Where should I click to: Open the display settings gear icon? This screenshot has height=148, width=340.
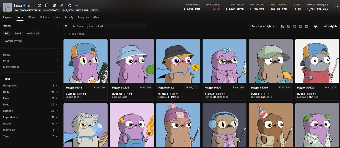pos(316,26)
